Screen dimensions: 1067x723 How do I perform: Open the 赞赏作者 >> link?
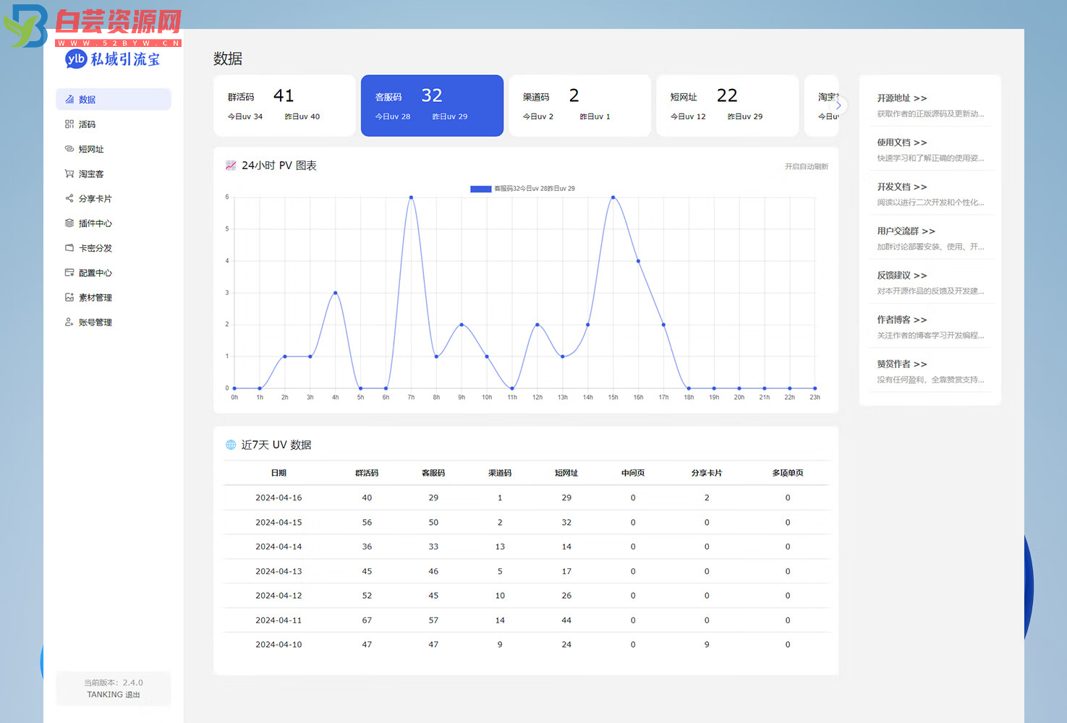coord(902,364)
